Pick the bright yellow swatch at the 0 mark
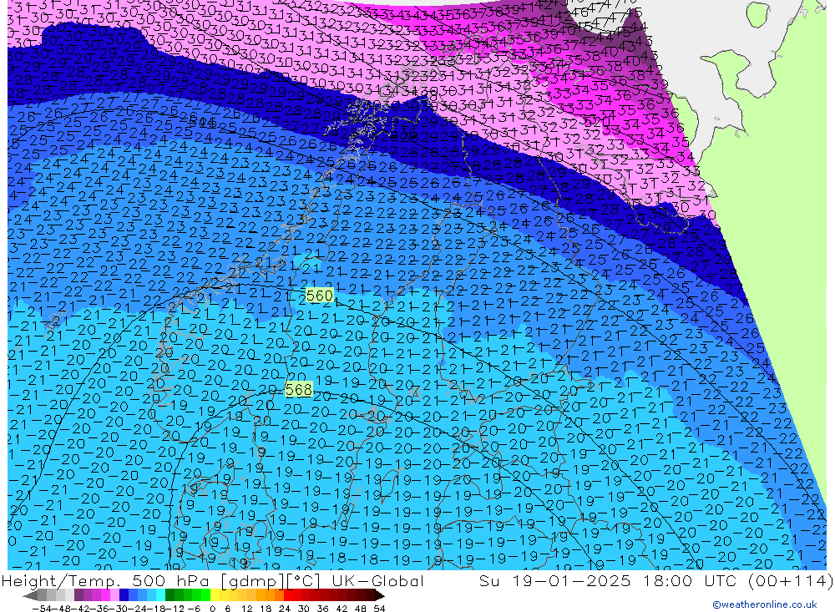 pyautogui.click(x=215, y=595)
